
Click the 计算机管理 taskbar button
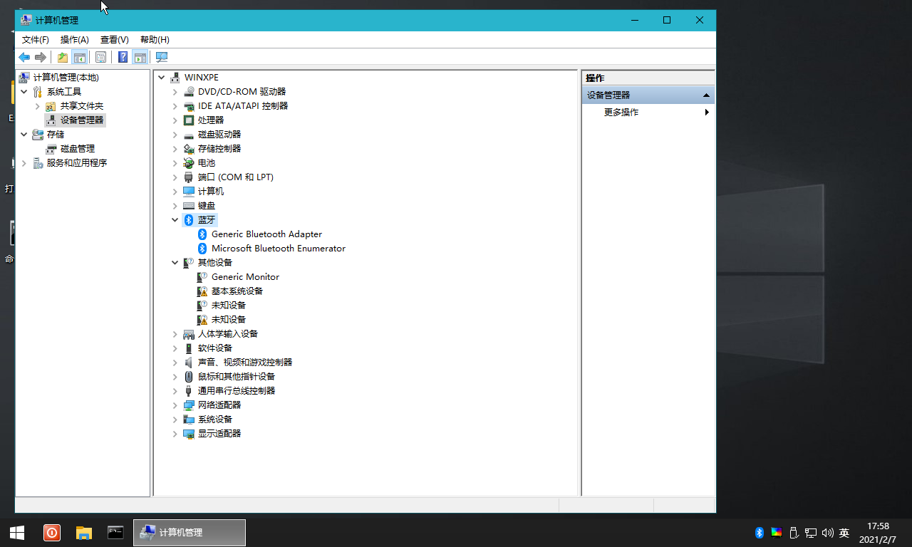point(190,533)
